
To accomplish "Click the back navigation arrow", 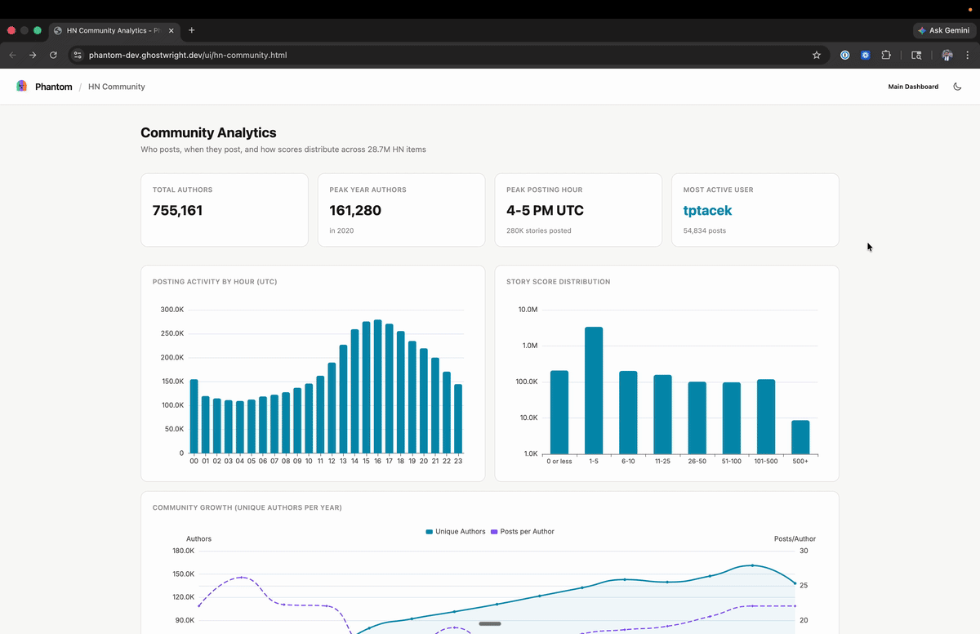I will click(x=12, y=55).
